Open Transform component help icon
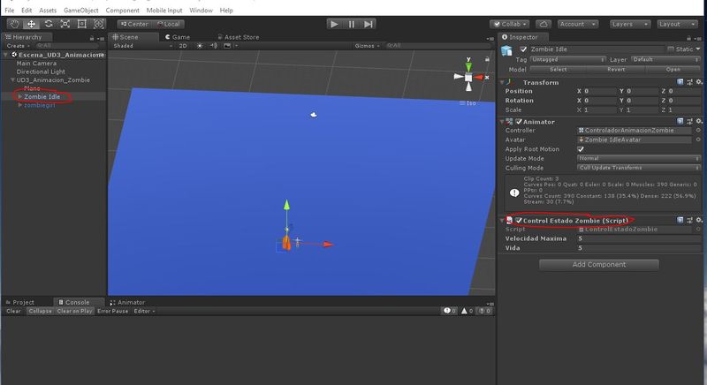The width and height of the screenshot is (707, 385). [680, 82]
